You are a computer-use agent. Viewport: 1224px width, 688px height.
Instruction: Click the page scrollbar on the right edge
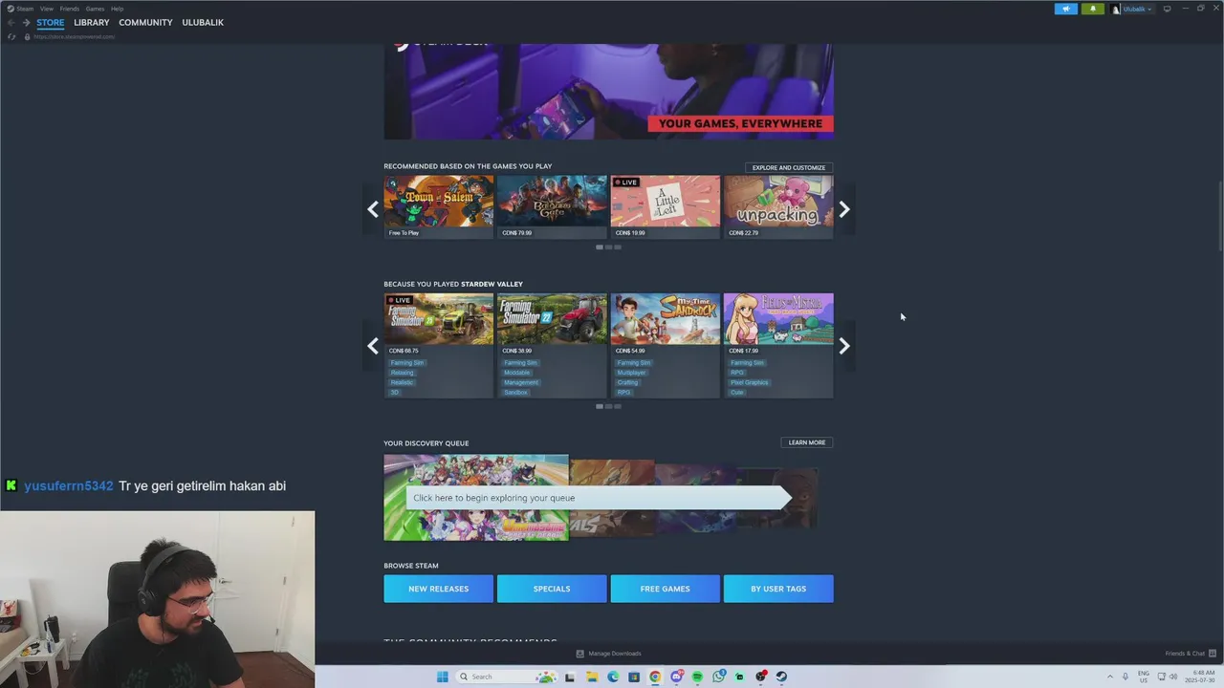1219,216
